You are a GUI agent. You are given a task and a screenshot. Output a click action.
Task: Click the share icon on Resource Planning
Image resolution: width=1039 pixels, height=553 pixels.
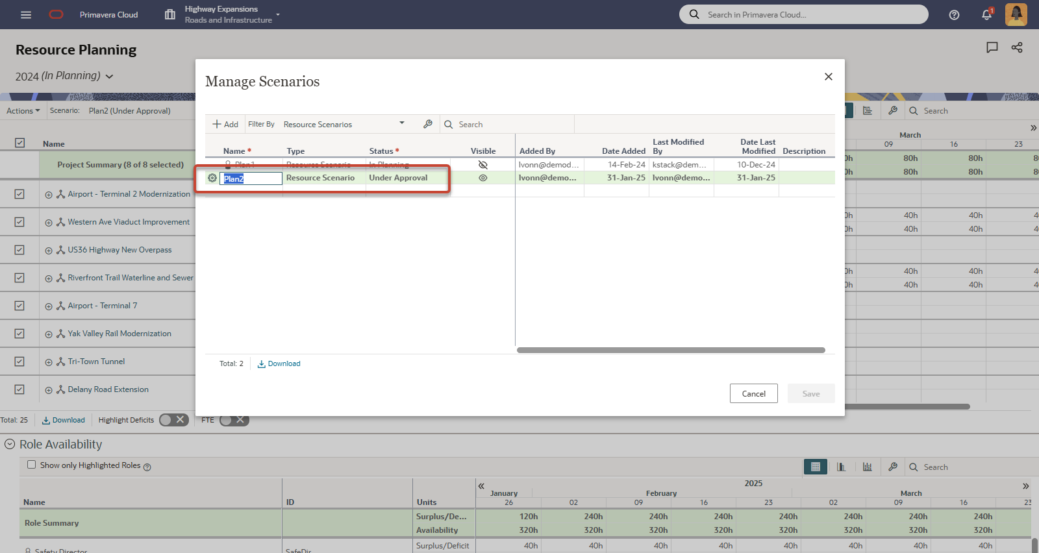coord(1017,47)
